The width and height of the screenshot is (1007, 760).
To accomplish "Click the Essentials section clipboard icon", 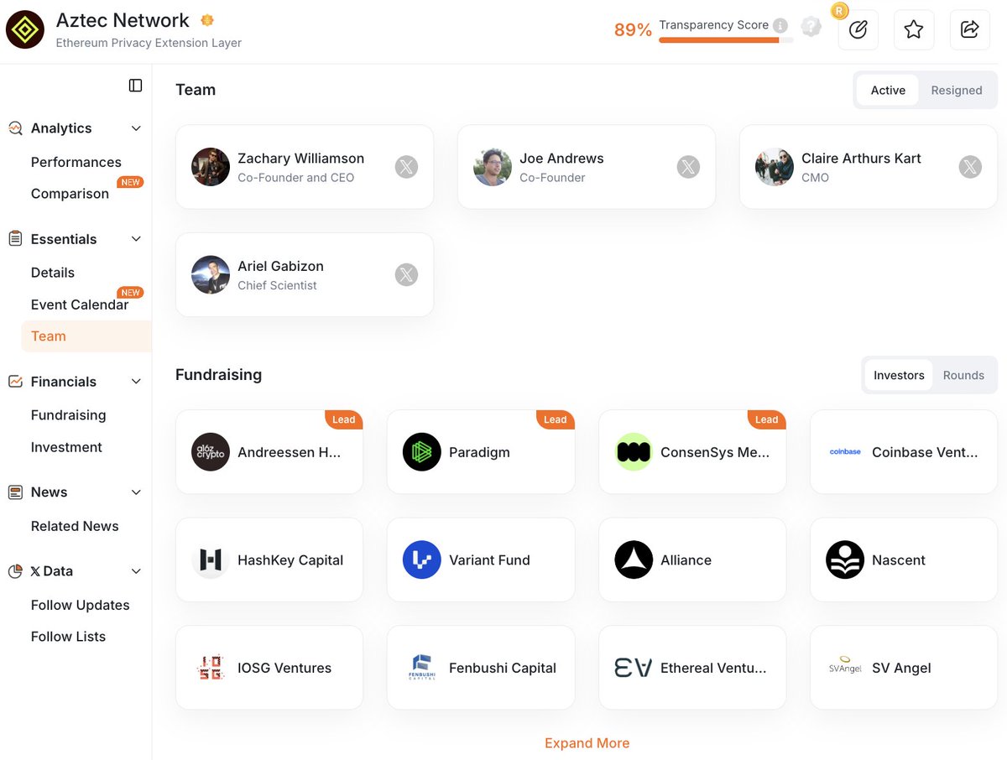I will (x=15, y=239).
